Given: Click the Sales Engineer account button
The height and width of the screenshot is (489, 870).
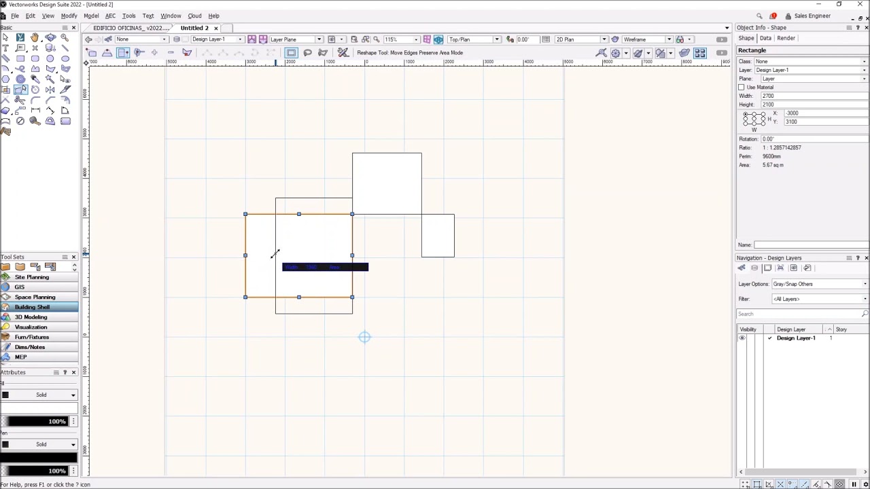Looking at the screenshot, I should 807,16.
